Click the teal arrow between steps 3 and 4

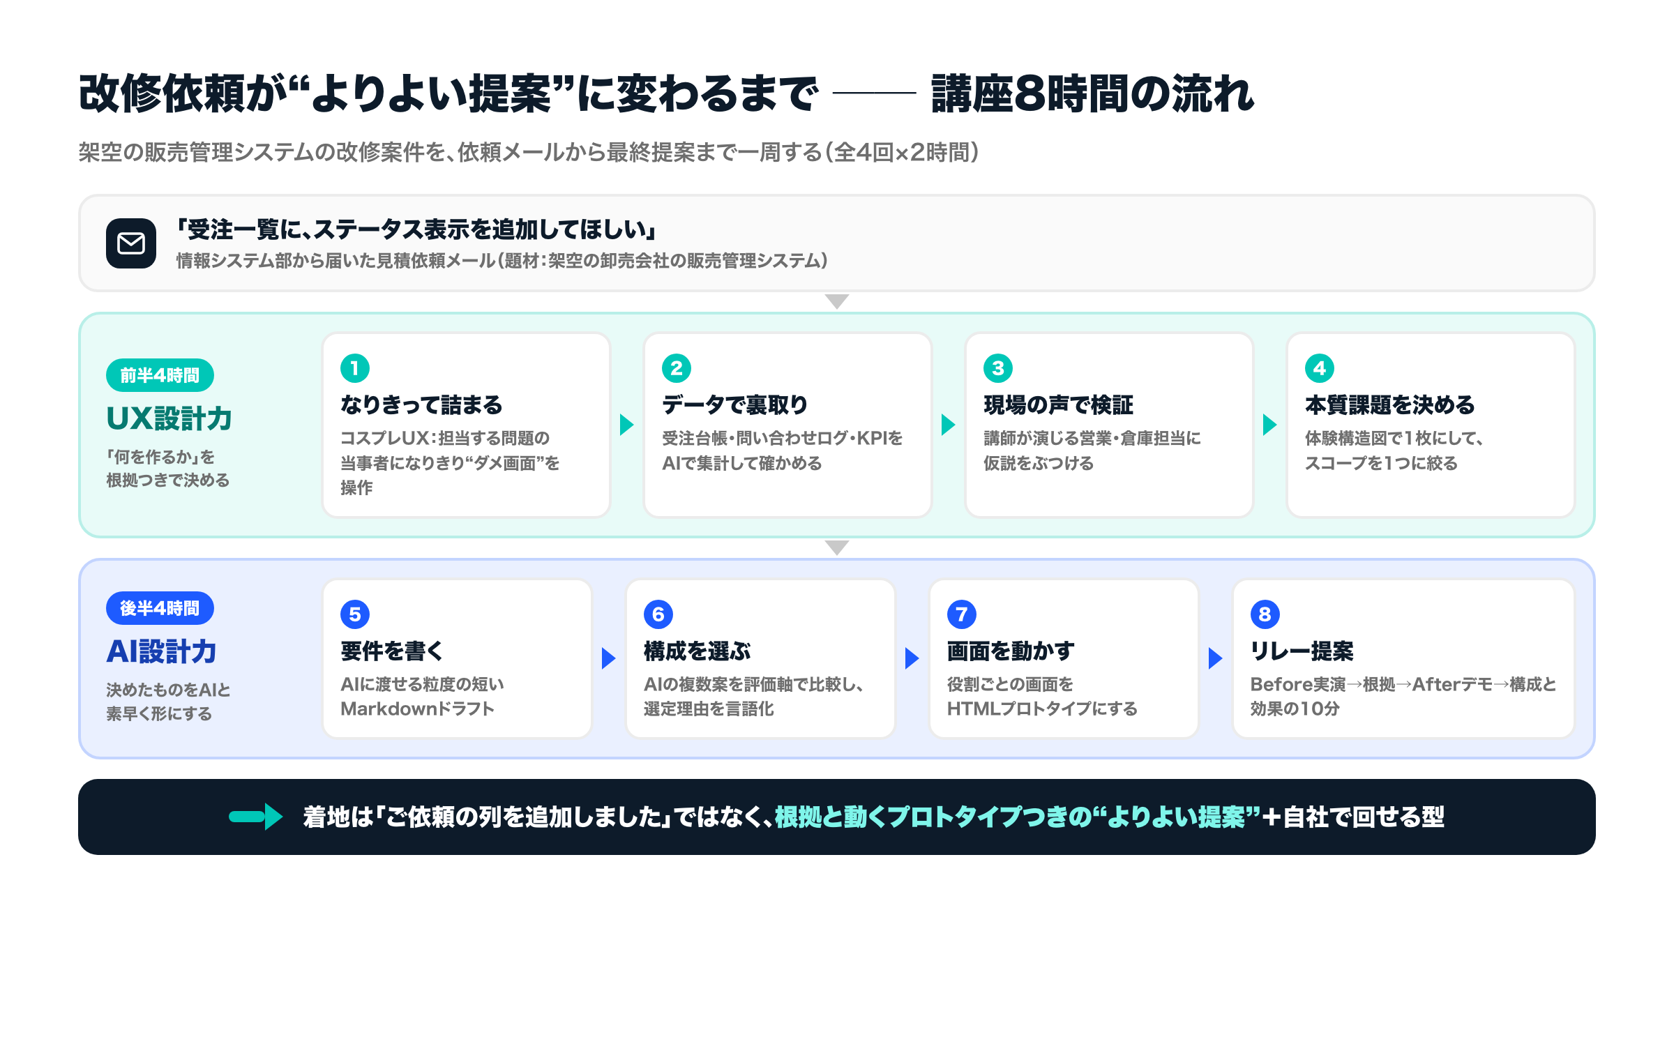point(1270,425)
